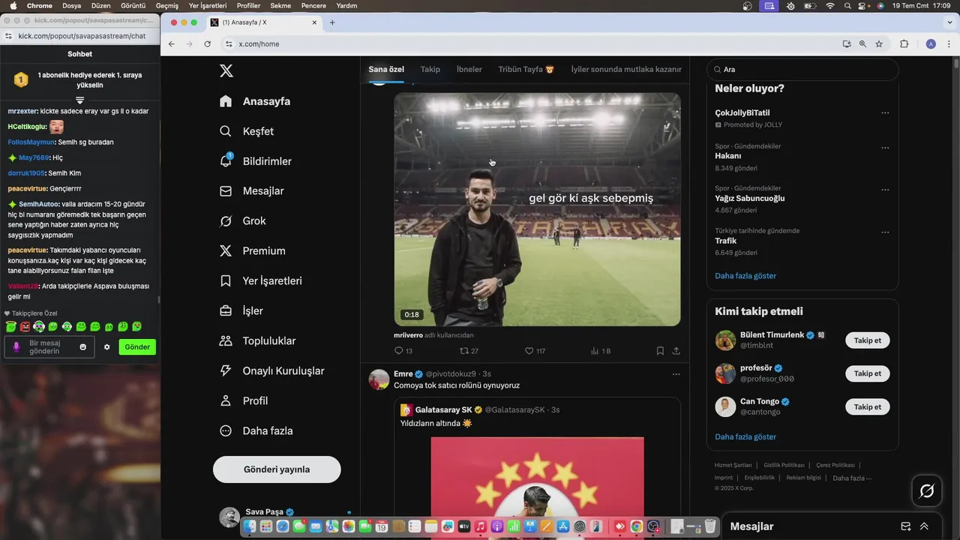Open Finder from the Dock
Image resolution: width=960 pixels, height=540 pixels.
point(249,527)
